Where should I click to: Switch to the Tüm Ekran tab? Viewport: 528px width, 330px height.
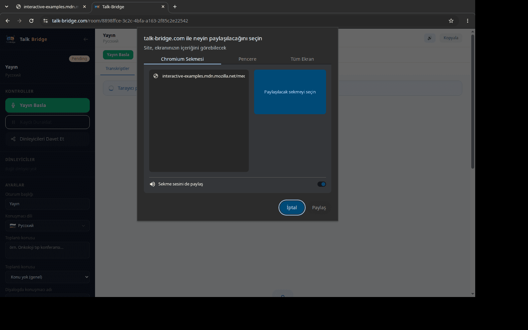(x=302, y=59)
